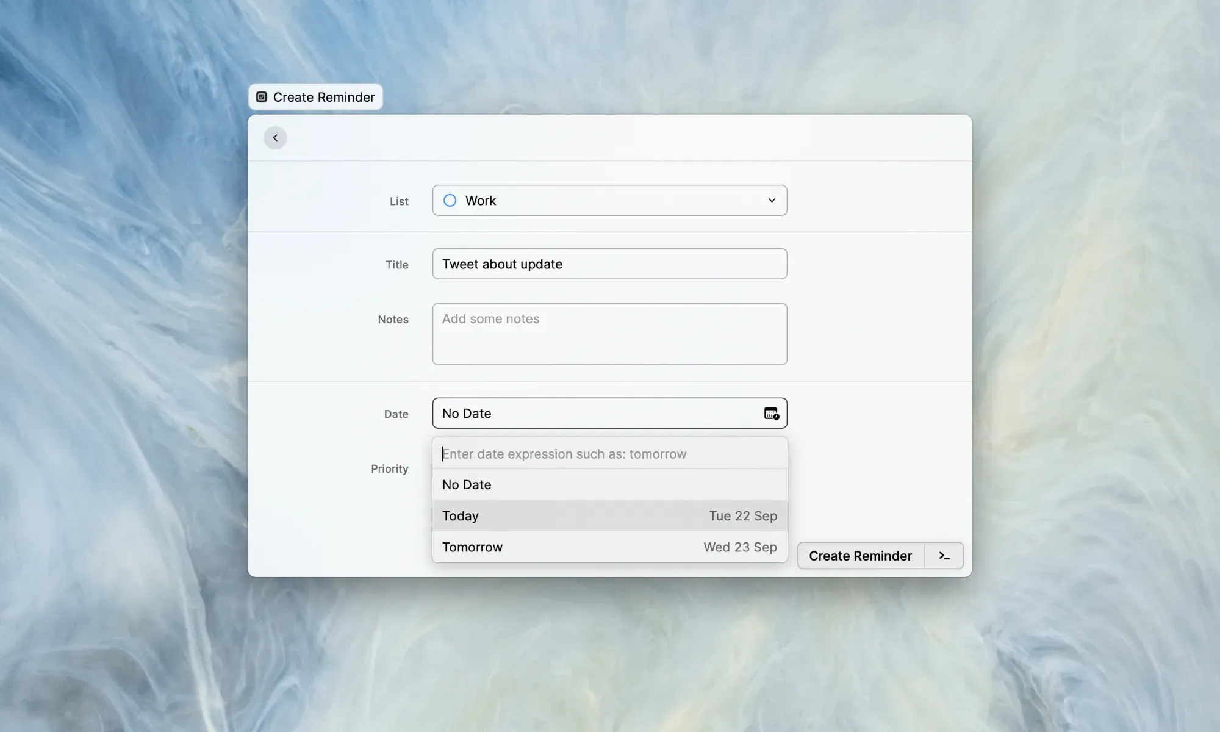1220x732 pixels.
Task: Open the Work list combo box
Action: click(609, 201)
